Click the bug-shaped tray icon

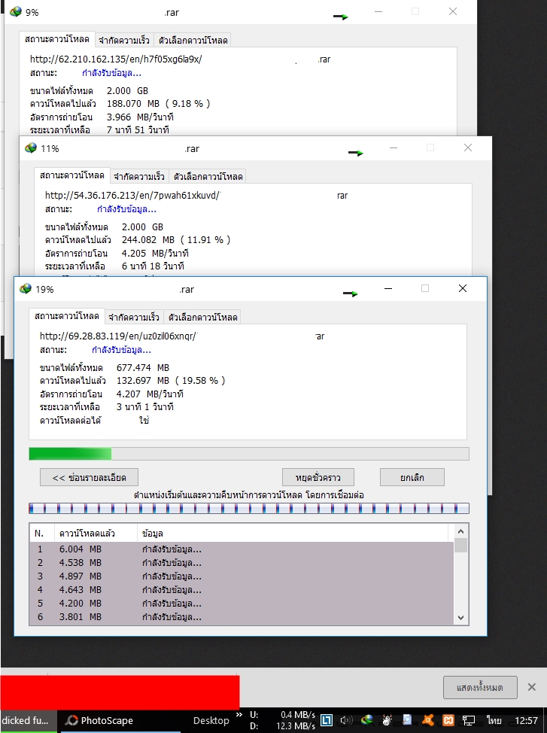pyautogui.click(x=387, y=720)
